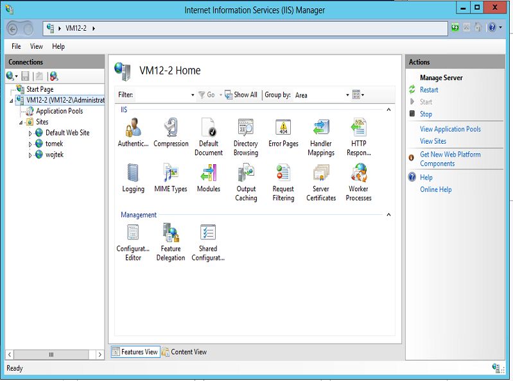The height and width of the screenshot is (381, 513).
Task: Open the Authentication feature
Action: [133, 132]
